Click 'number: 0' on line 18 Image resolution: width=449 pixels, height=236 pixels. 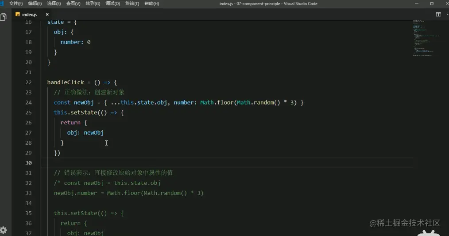tap(76, 42)
